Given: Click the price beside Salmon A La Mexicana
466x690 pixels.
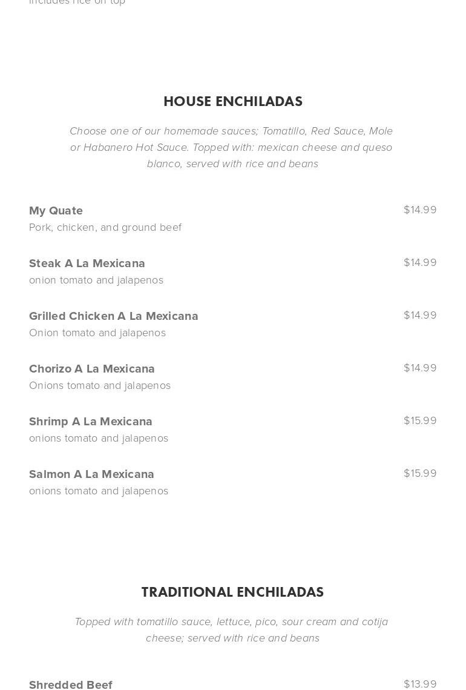Looking at the screenshot, I should [420, 473].
